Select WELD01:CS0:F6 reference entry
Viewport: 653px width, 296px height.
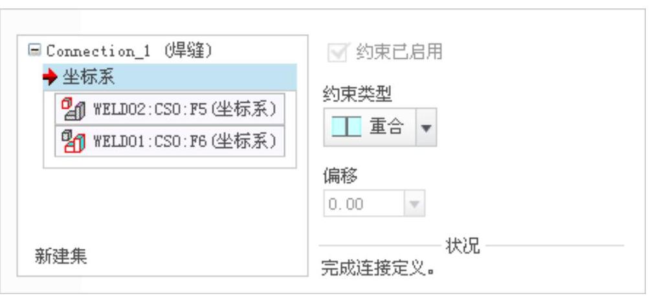(170, 142)
